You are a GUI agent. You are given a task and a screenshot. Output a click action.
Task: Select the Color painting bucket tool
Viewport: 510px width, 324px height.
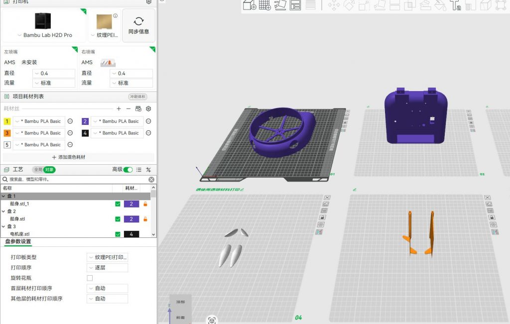440,5
